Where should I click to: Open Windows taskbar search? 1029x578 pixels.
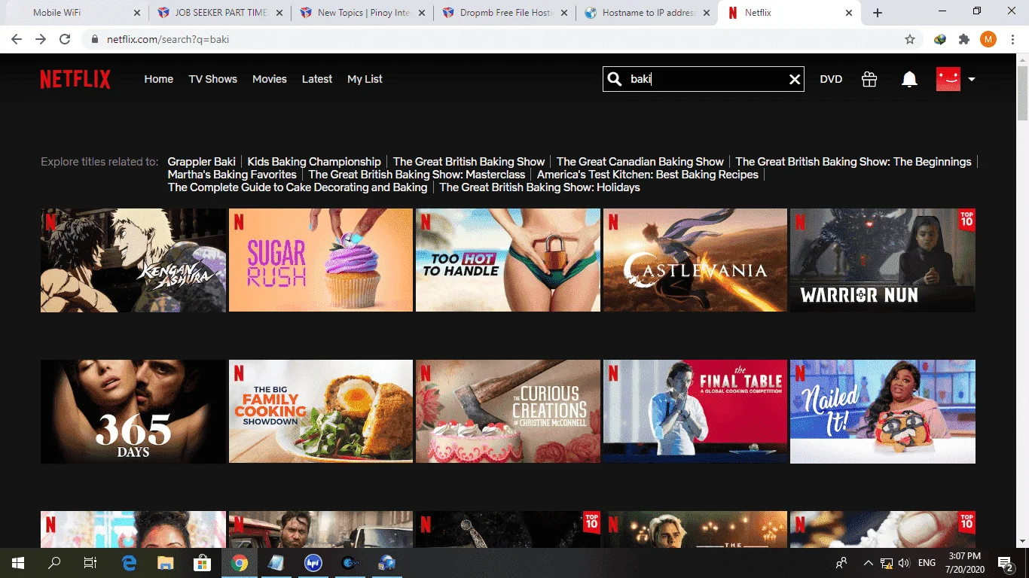(x=54, y=563)
